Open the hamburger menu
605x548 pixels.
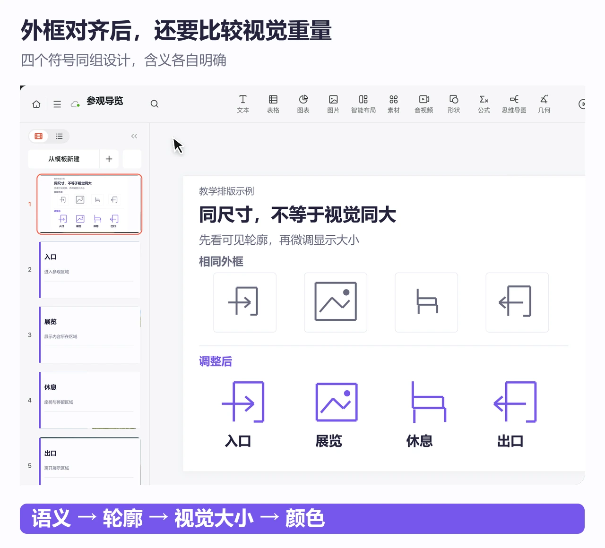(57, 104)
